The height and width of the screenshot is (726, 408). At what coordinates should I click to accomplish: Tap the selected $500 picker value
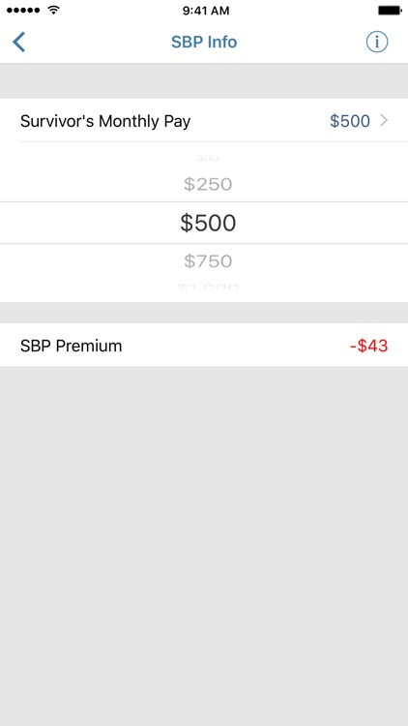[x=208, y=223]
